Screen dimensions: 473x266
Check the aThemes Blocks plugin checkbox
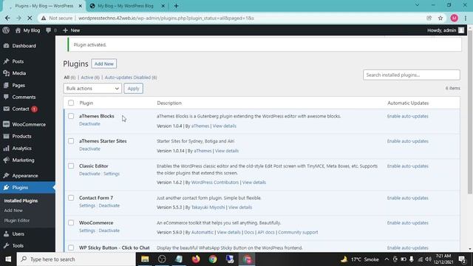(x=71, y=116)
